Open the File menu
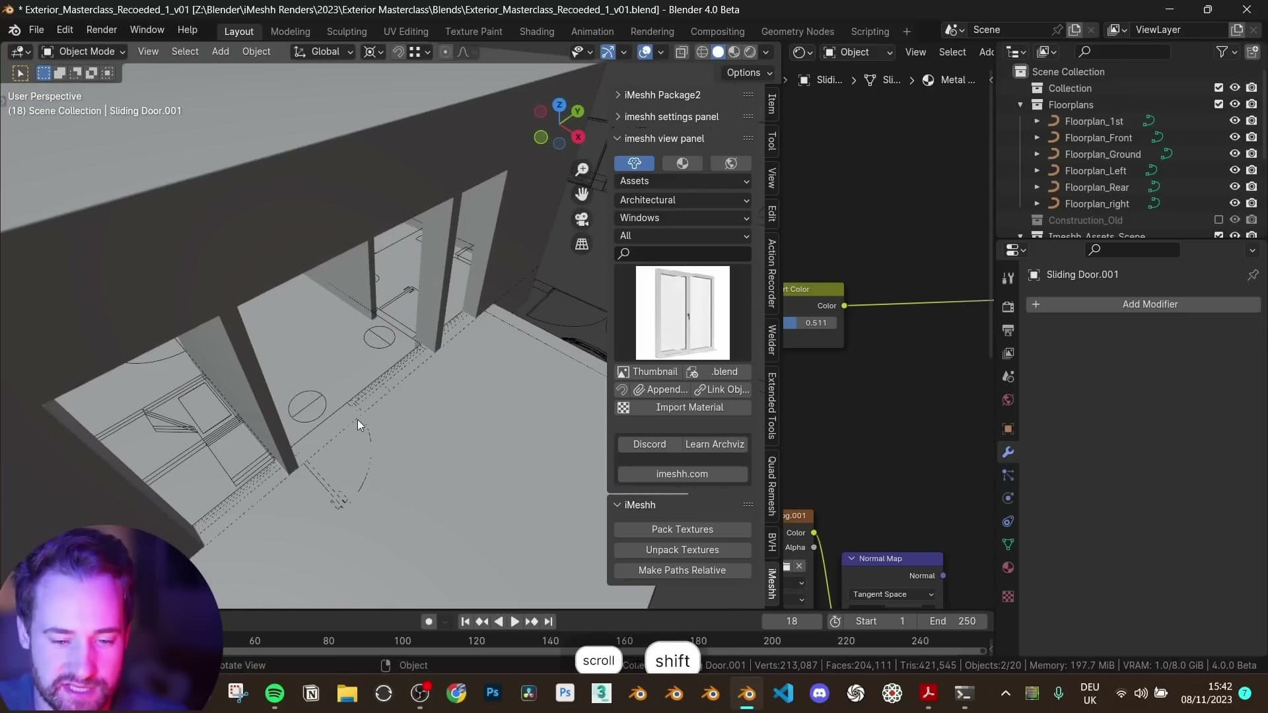The height and width of the screenshot is (713, 1268). point(36,30)
